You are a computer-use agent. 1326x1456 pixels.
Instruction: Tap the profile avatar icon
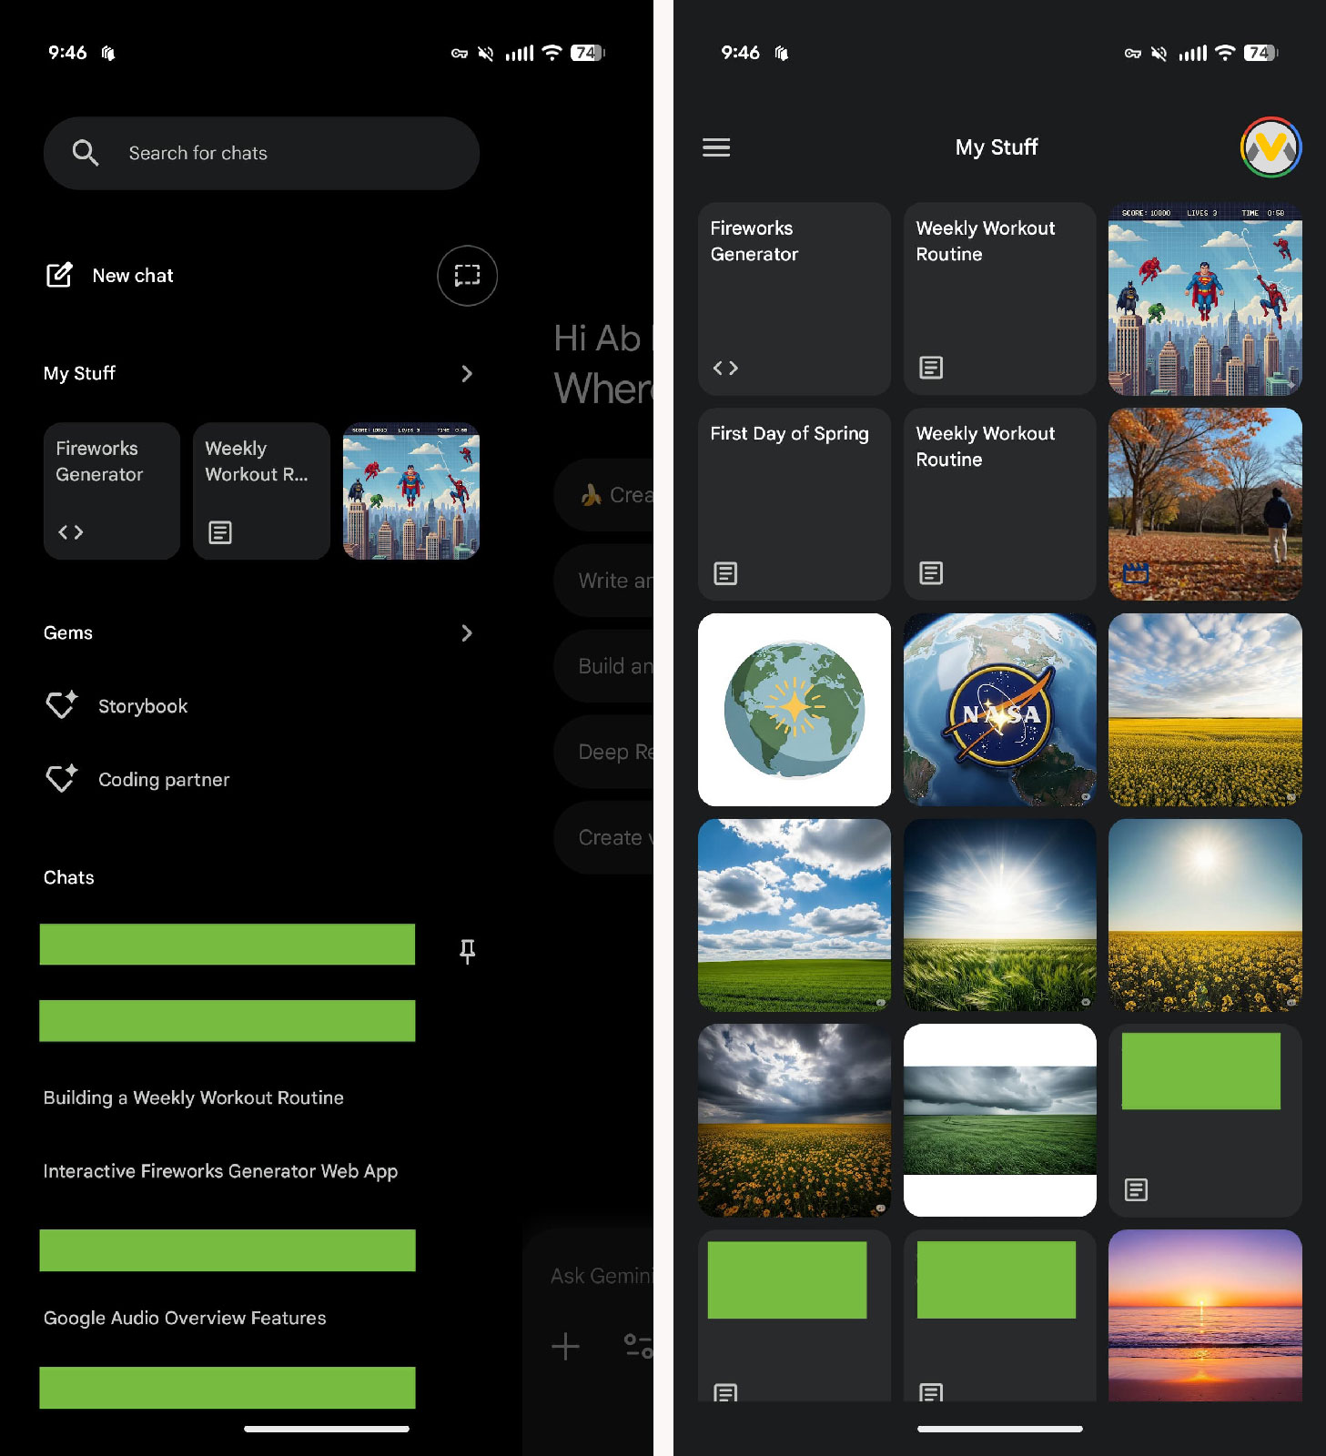pyautogui.click(x=1270, y=147)
